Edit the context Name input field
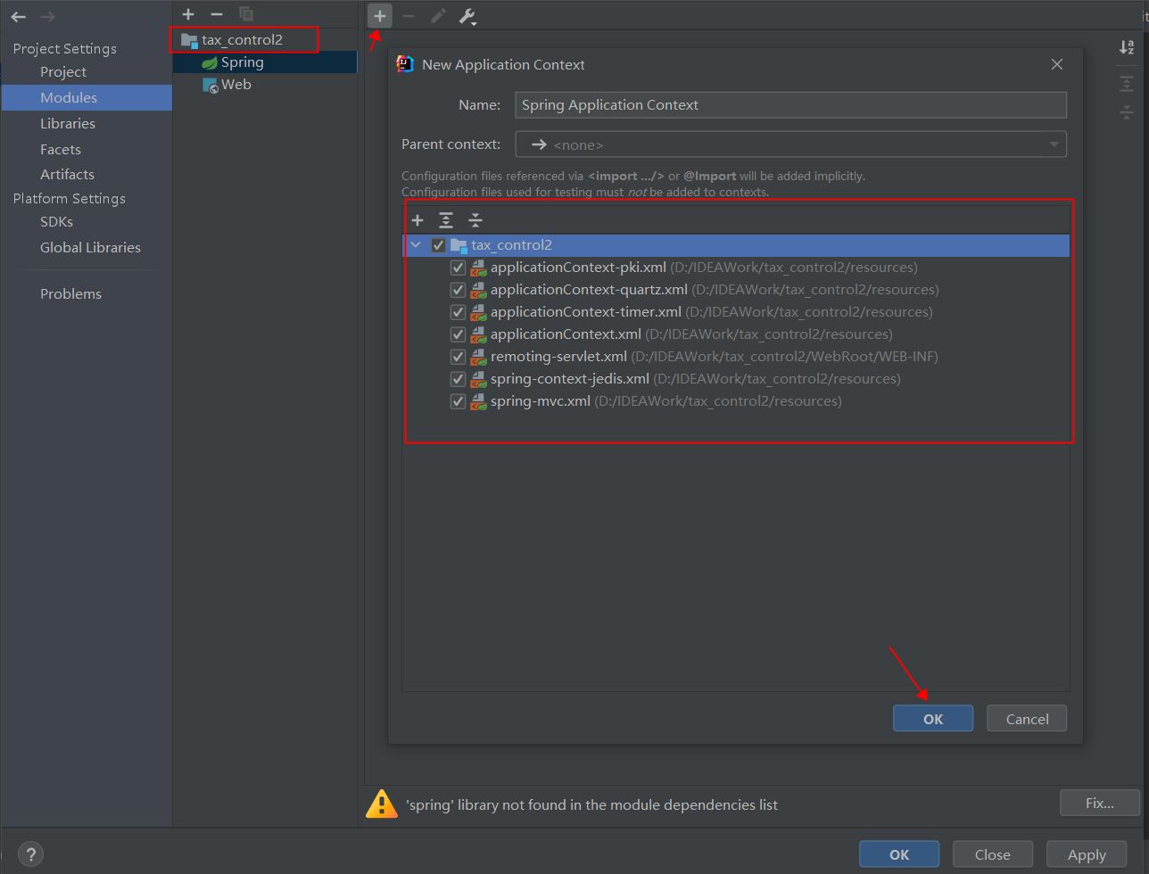 790,105
